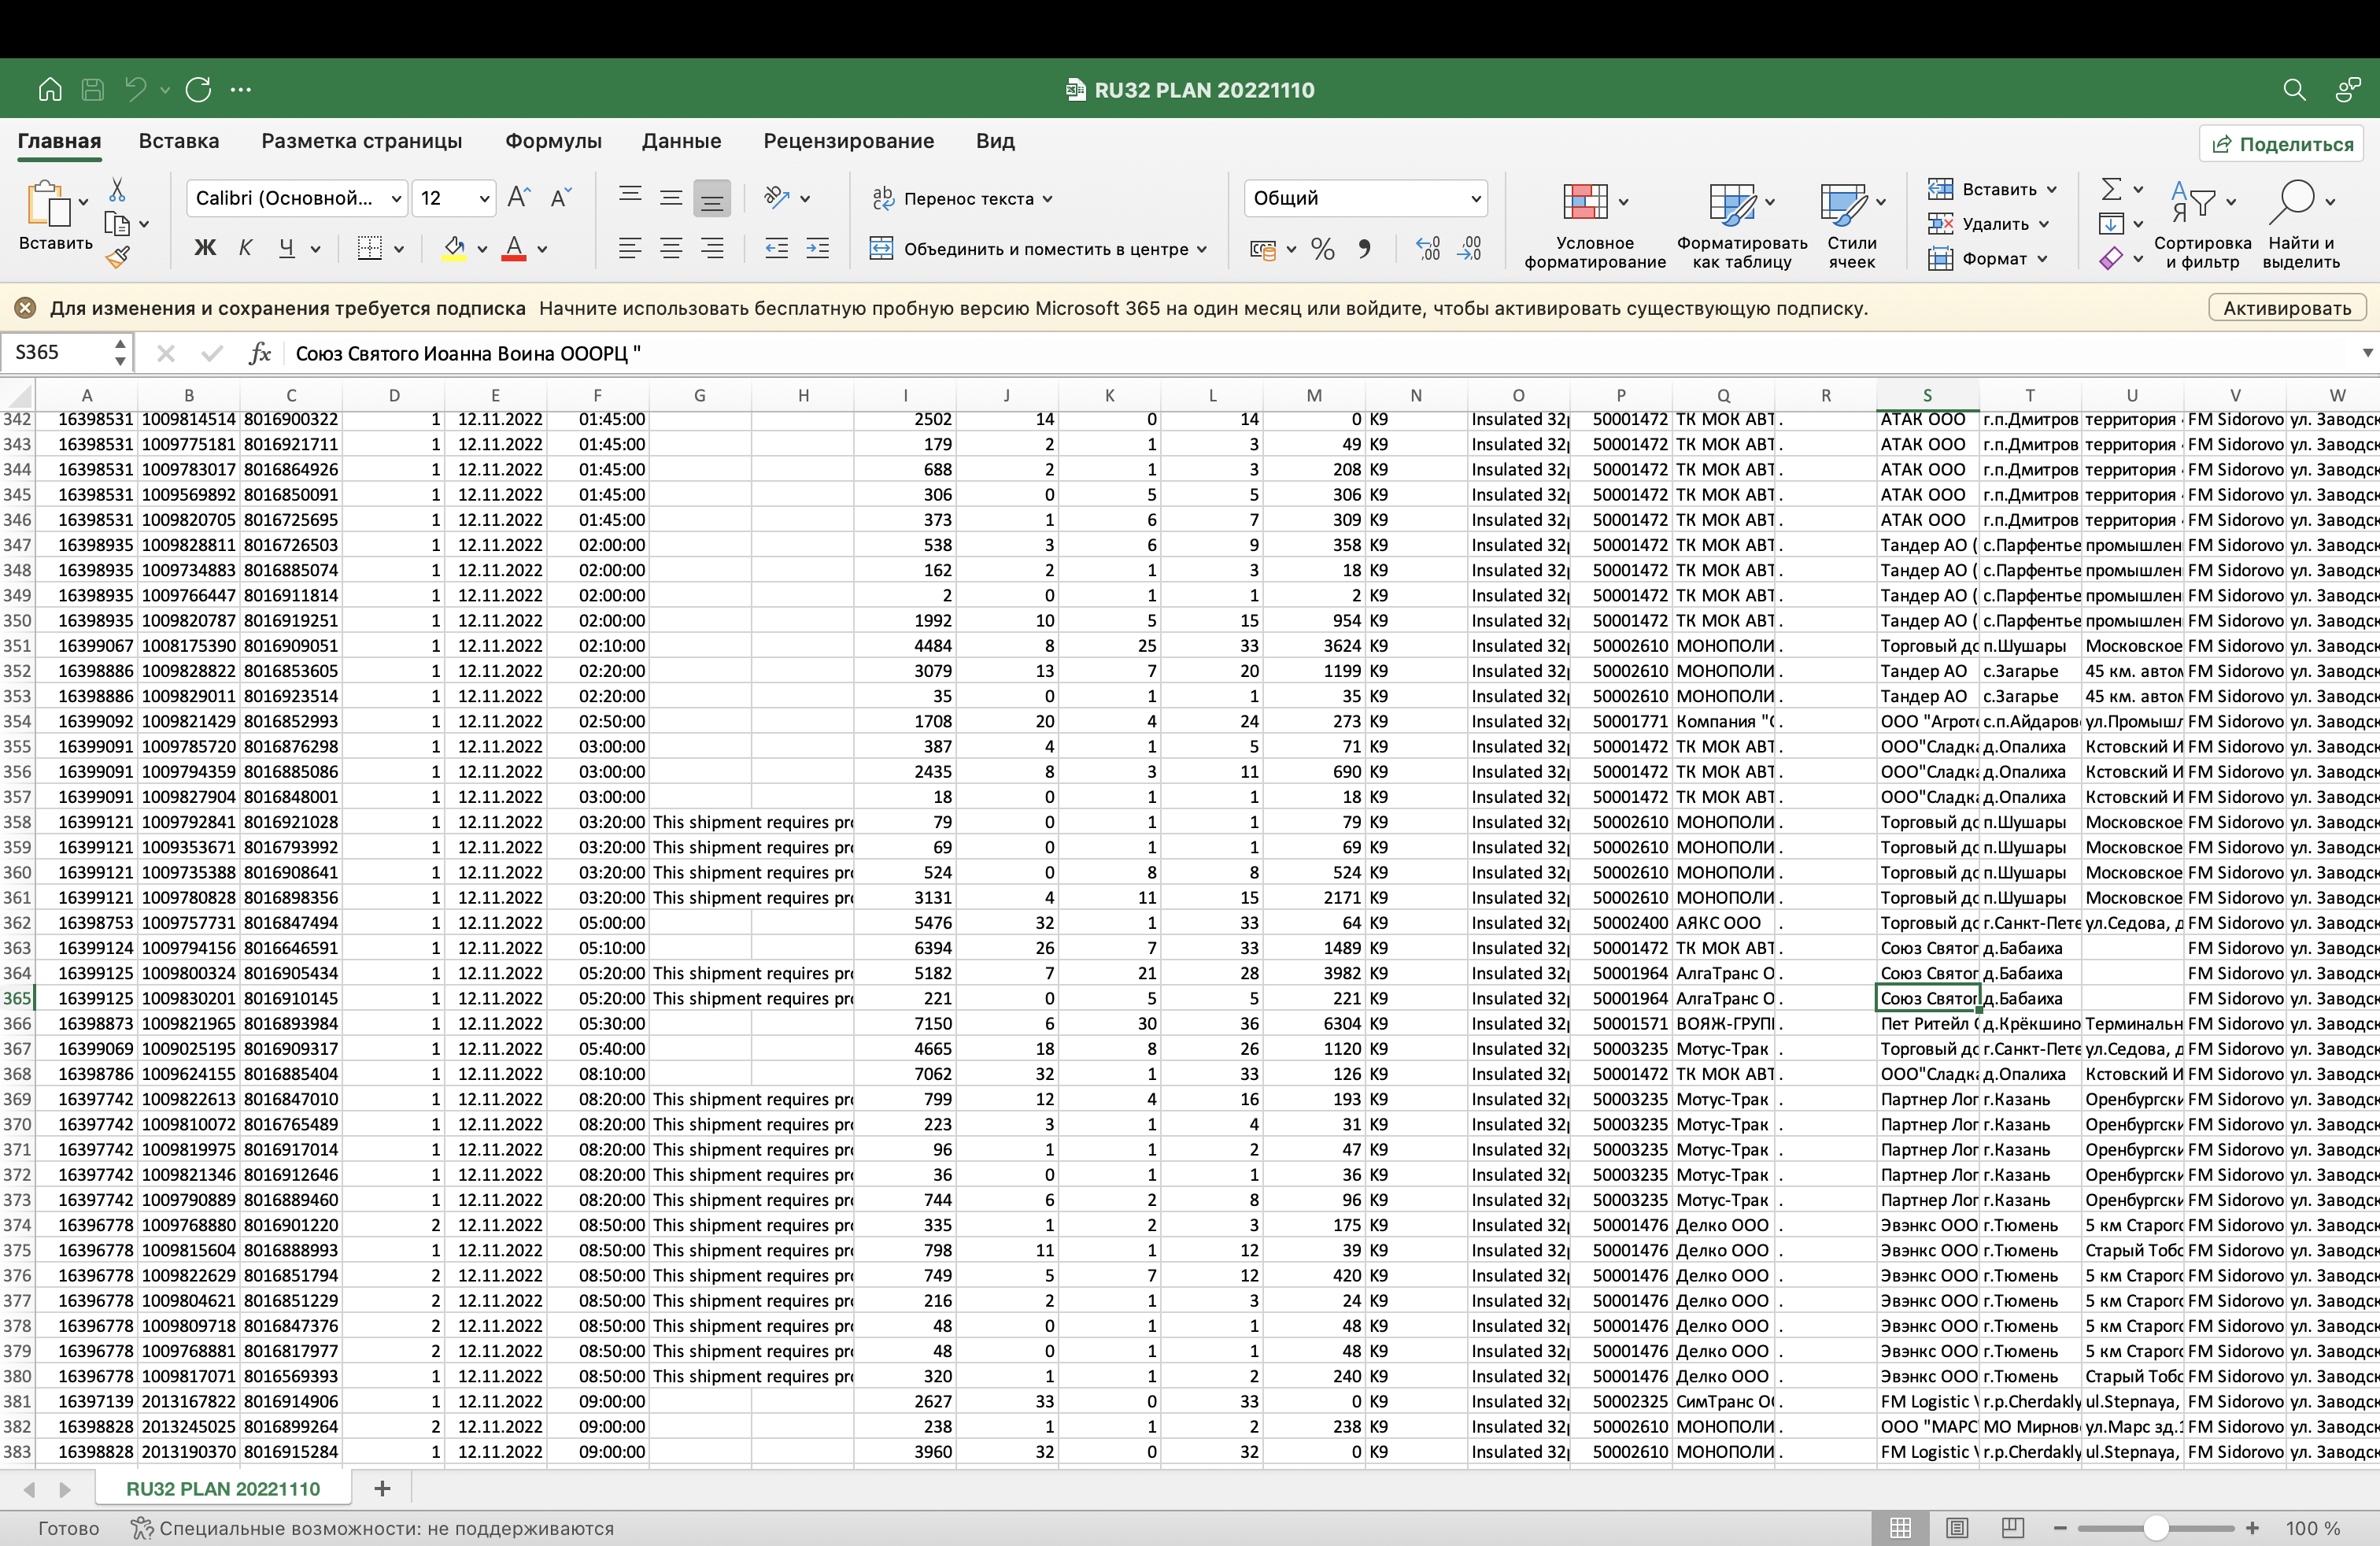The width and height of the screenshot is (2380, 1546).
Task: Click Условное форматирование button
Action: click(x=1595, y=226)
